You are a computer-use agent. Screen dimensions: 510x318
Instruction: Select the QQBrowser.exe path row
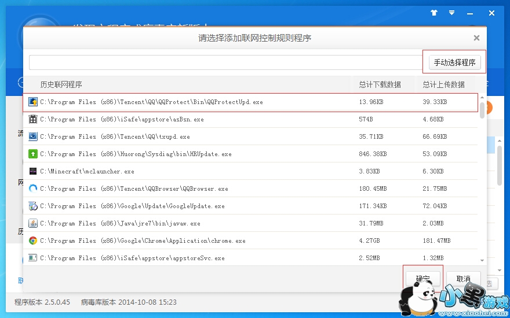click(250, 188)
